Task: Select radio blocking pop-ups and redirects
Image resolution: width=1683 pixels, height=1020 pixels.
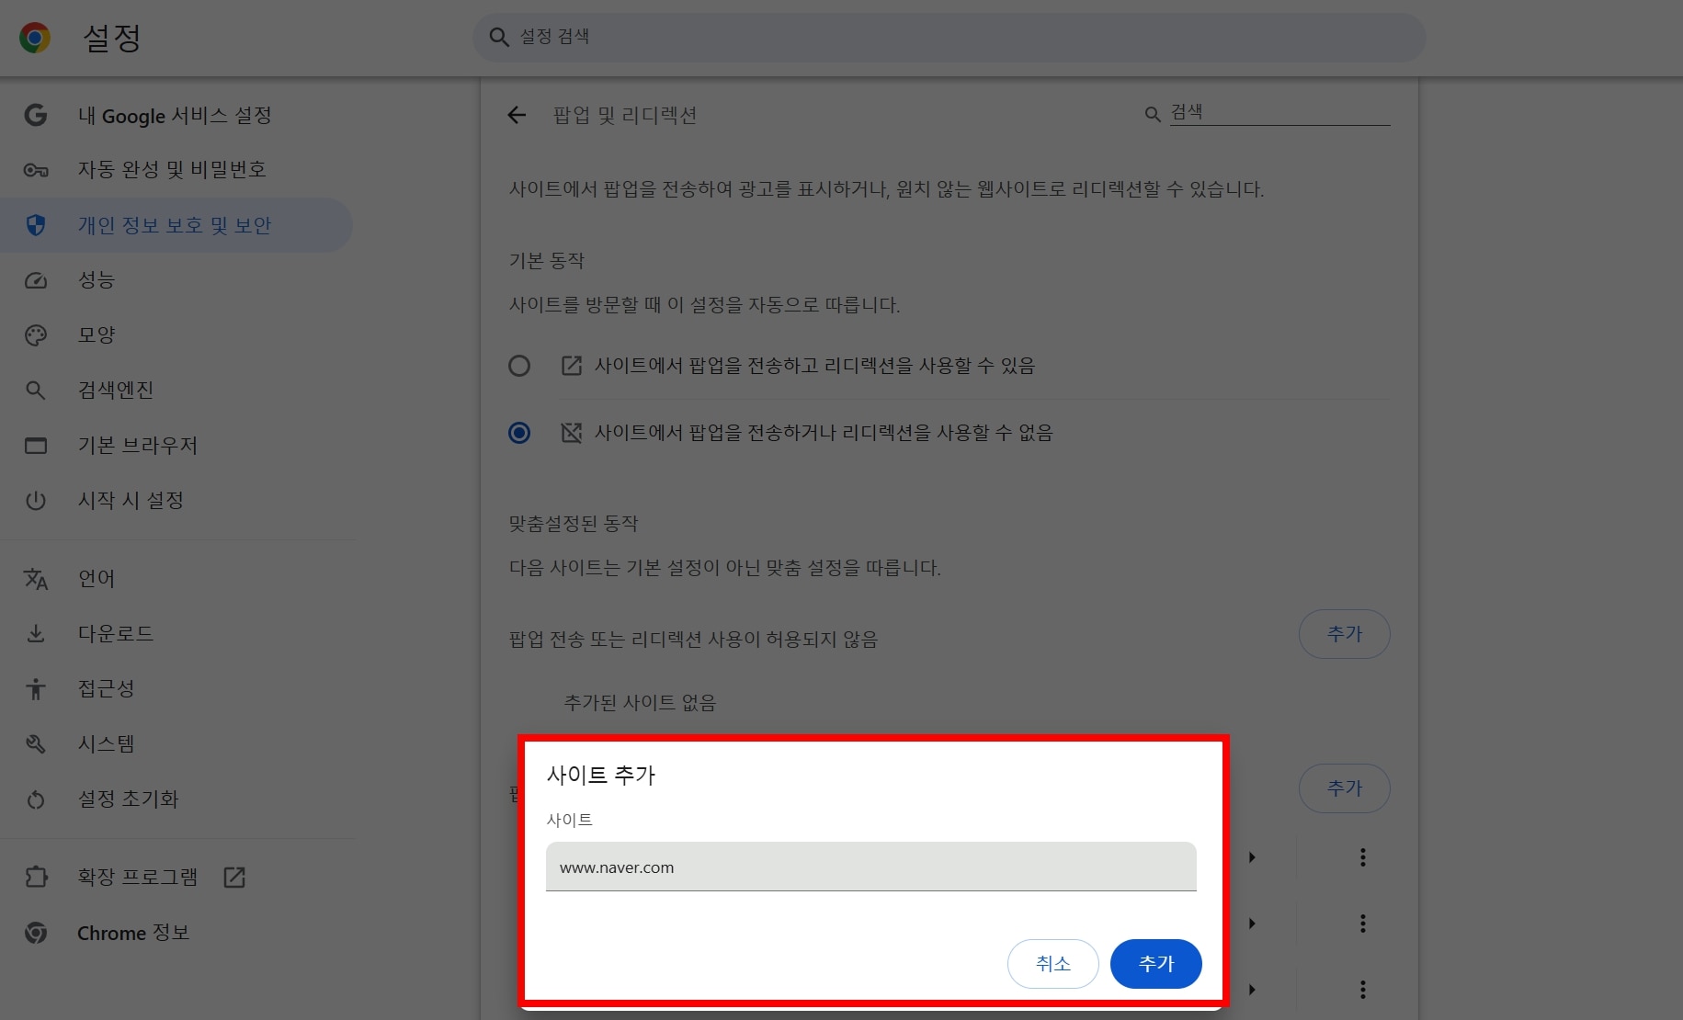Action: point(519,432)
